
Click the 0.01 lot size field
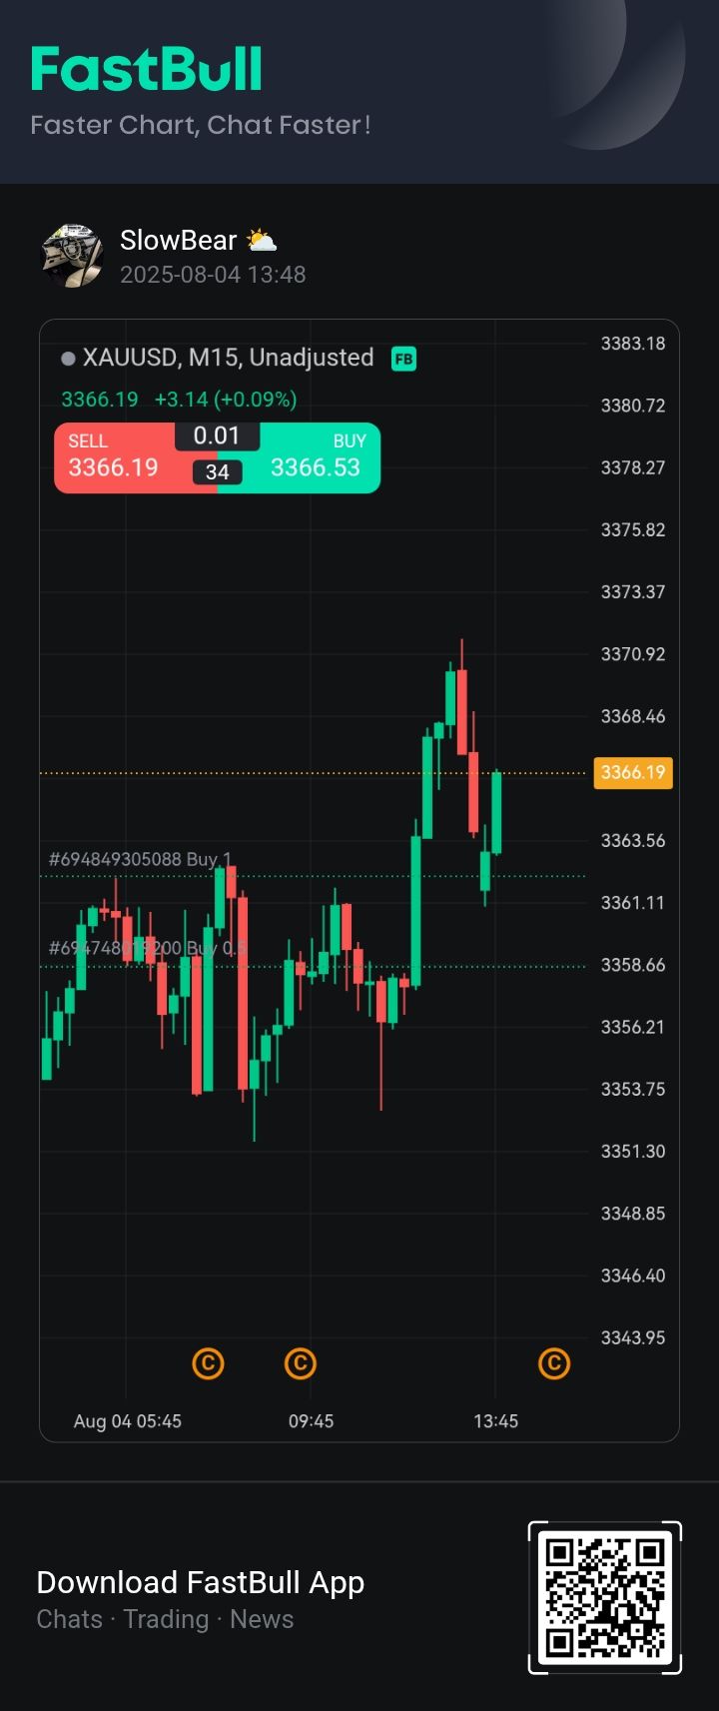click(217, 436)
